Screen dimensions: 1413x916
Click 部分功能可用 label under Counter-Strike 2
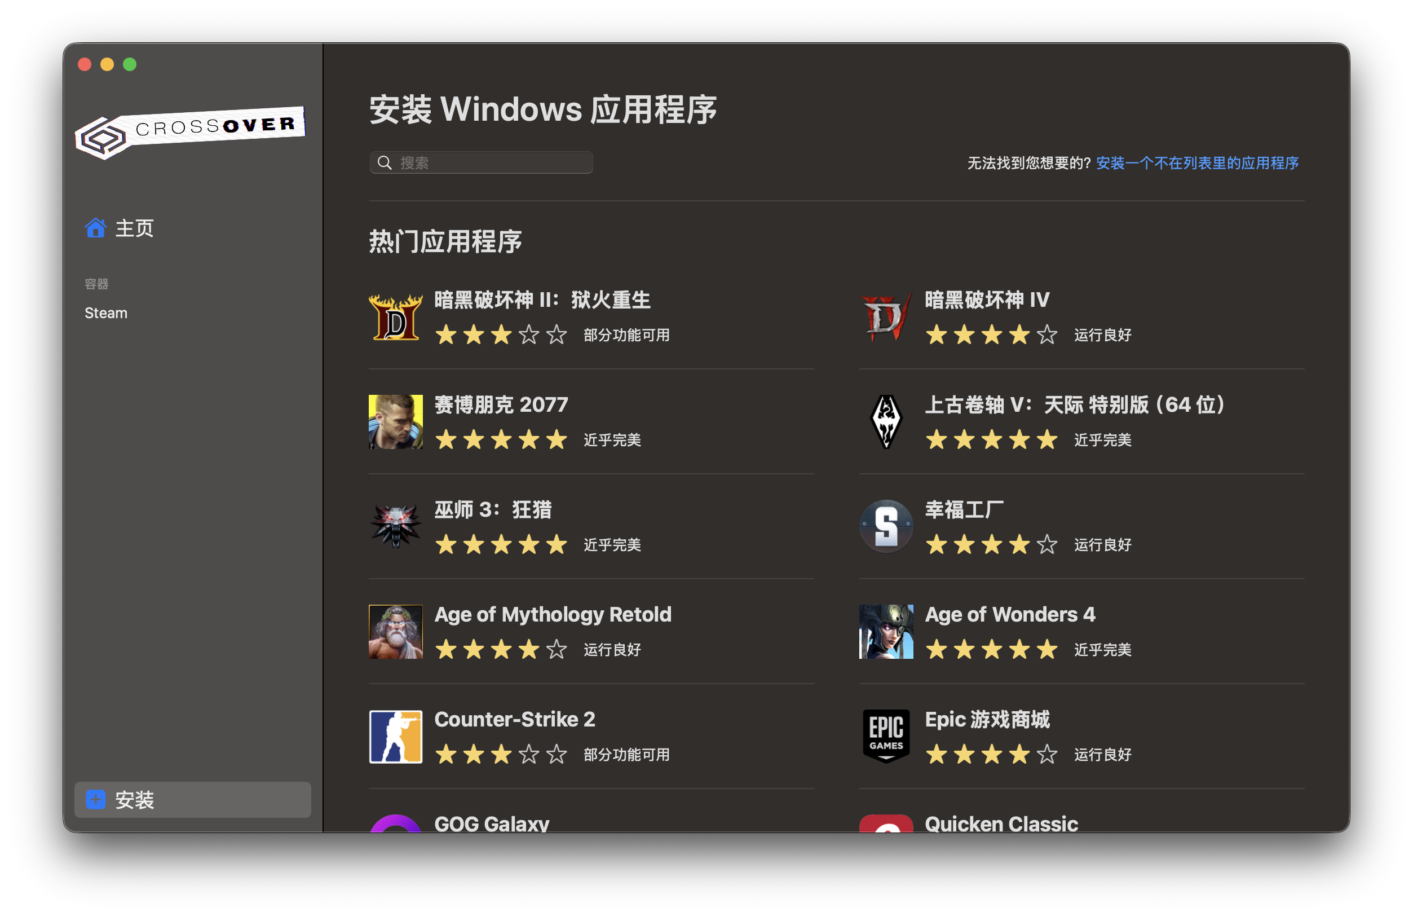626,755
